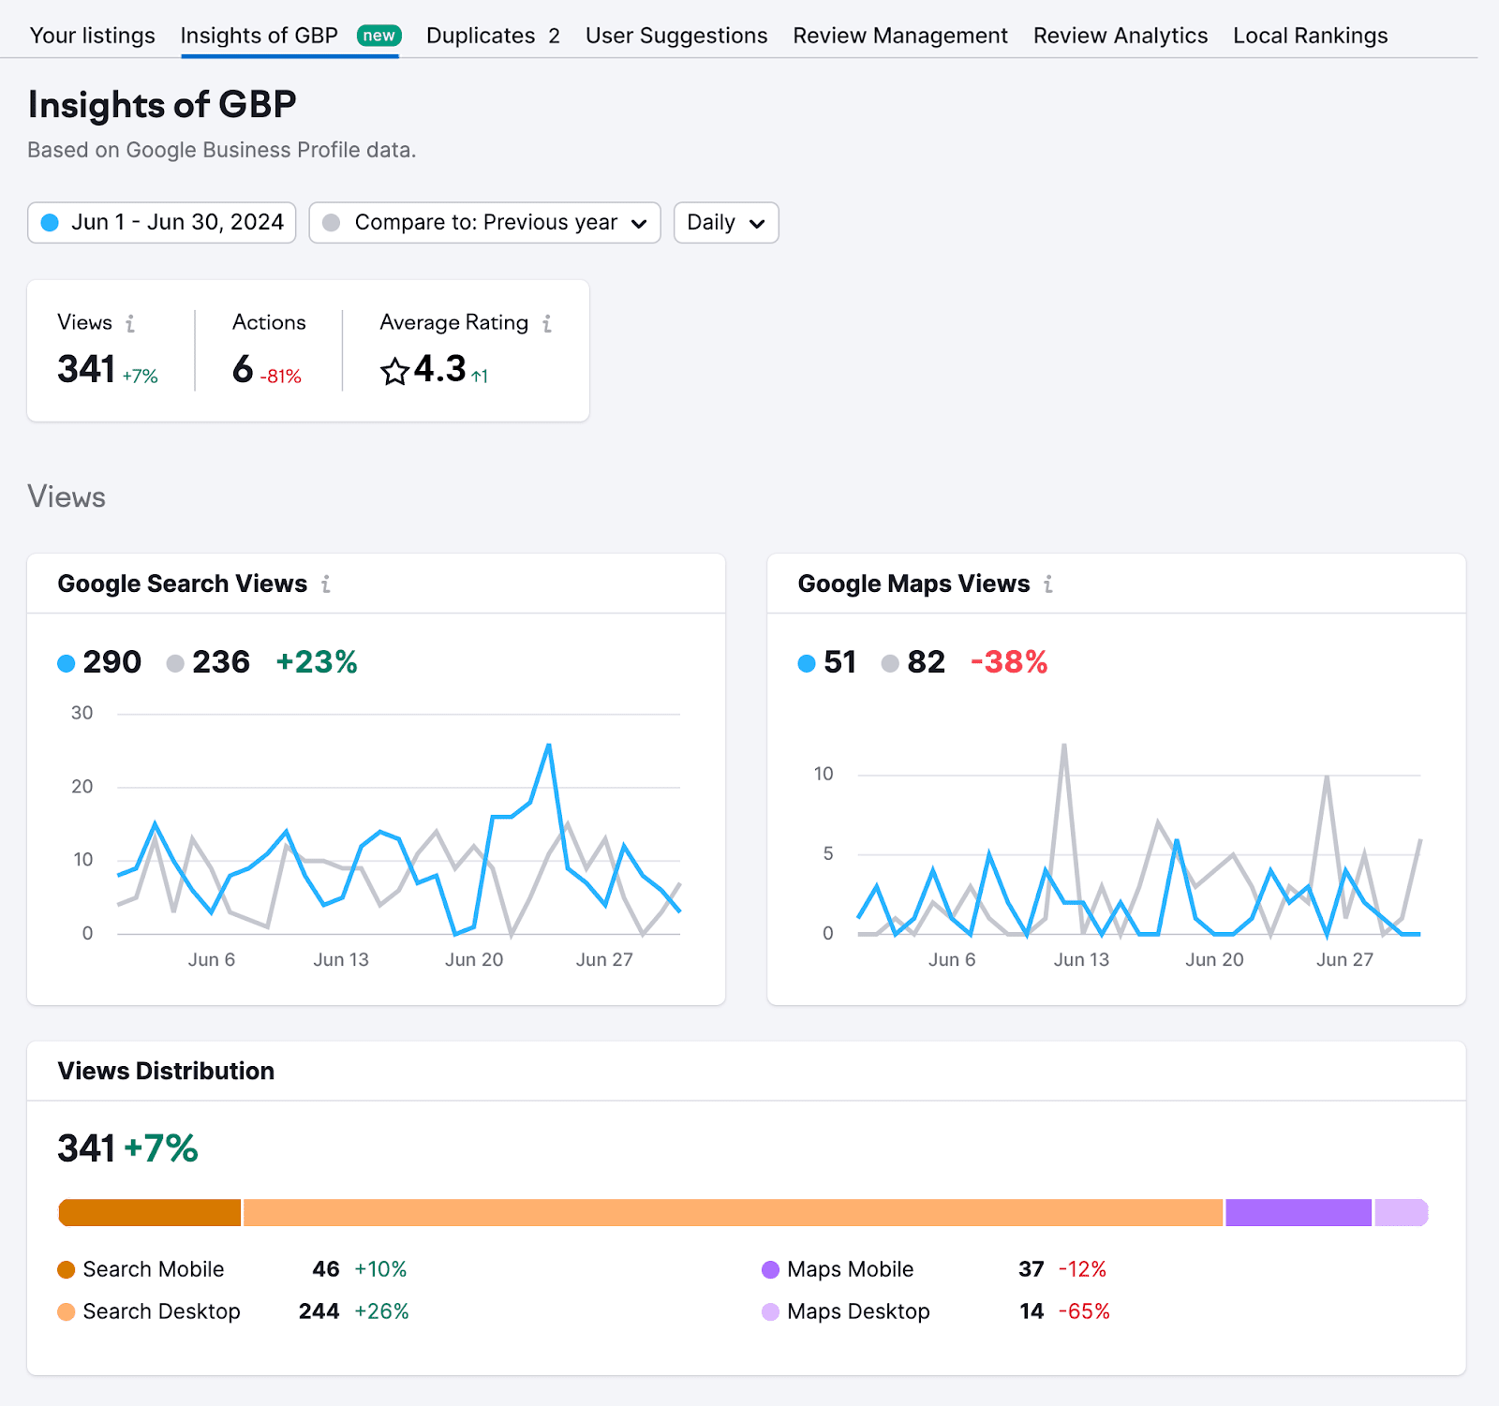Click the info icon beside Average Rating

(547, 323)
